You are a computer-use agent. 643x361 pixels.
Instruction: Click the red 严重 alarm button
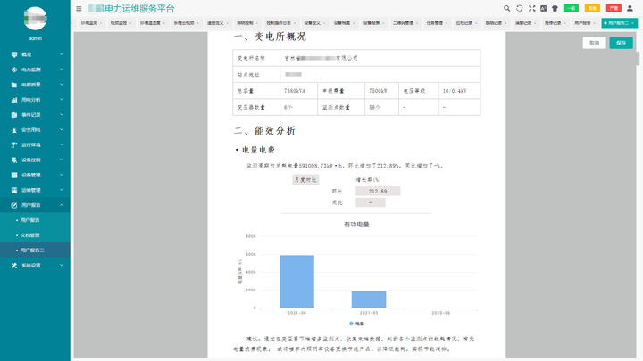614,8
